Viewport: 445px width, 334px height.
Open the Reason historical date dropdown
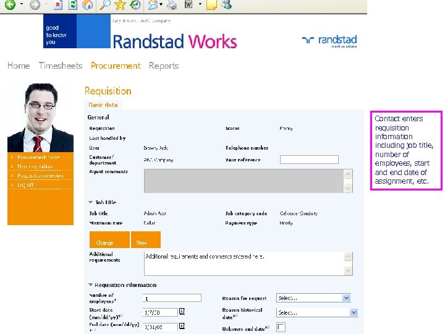point(317,312)
